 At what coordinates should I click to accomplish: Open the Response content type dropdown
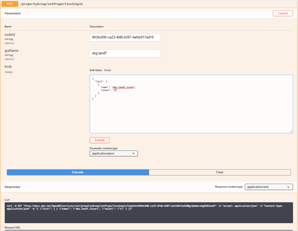click(268, 187)
